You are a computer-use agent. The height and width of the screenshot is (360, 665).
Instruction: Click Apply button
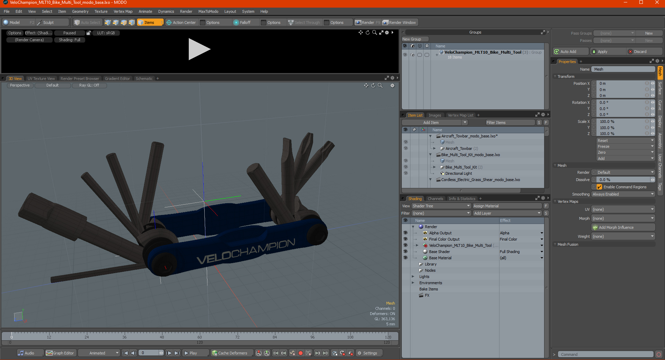point(608,52)
